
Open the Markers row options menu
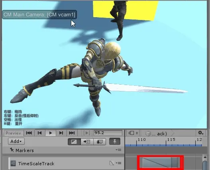(118, 150)
